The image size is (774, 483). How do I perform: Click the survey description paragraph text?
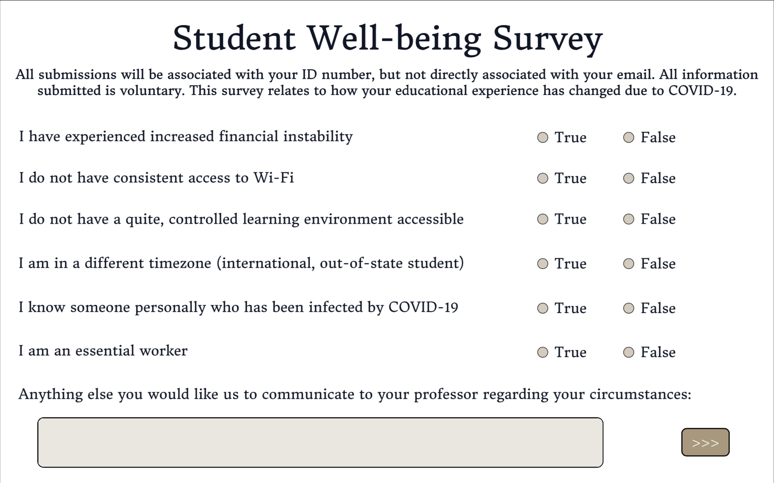pyautogui.click(x=387, y=83)
